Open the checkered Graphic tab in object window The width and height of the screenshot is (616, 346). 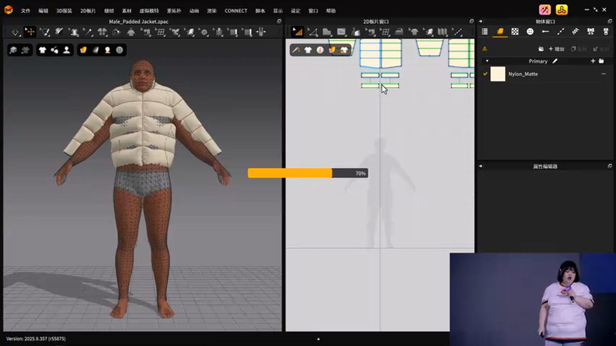coord(515,32)
